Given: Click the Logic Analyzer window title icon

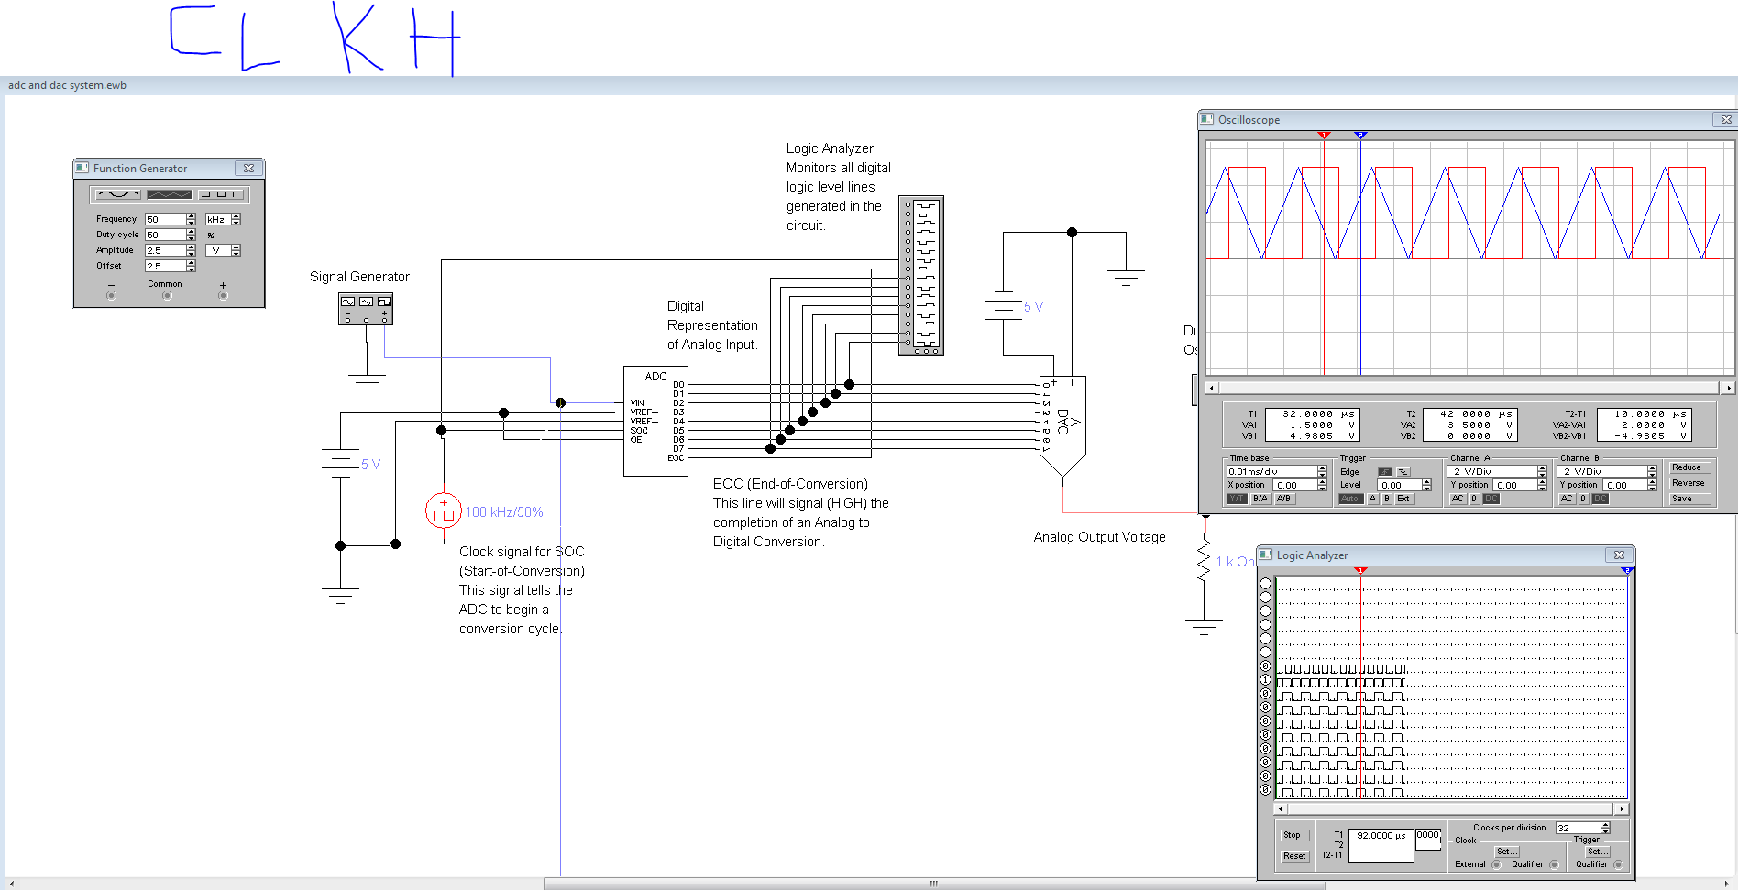Looking at the screenshot, I should (x=1266, y=555).
